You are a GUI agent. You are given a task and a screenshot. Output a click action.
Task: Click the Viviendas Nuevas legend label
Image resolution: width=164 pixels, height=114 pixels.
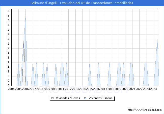click(x=68, y=98)
